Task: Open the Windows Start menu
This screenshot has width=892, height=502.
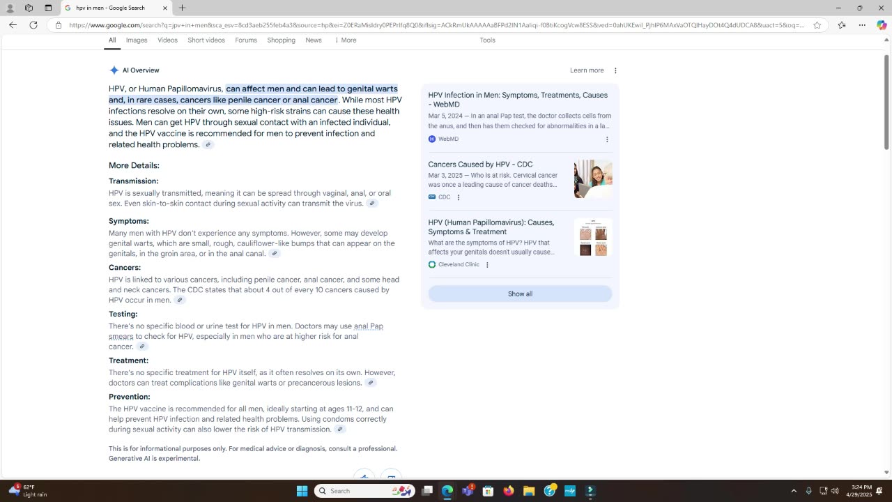Action: [x=302, y=491]
